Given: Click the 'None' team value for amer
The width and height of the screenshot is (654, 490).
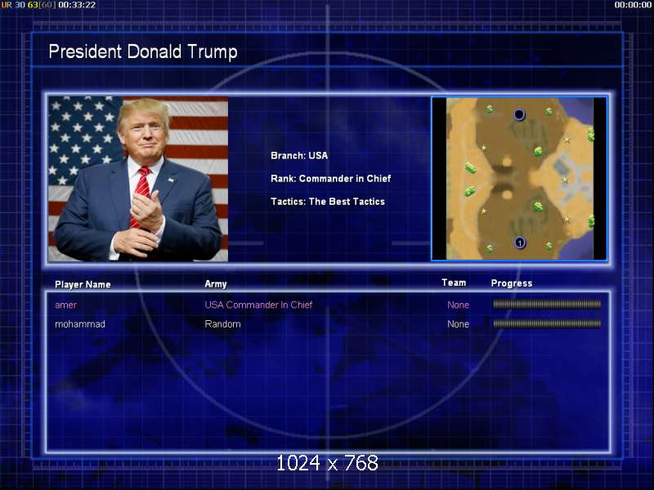Looking at the screenshot, I should tap(458, 305).
